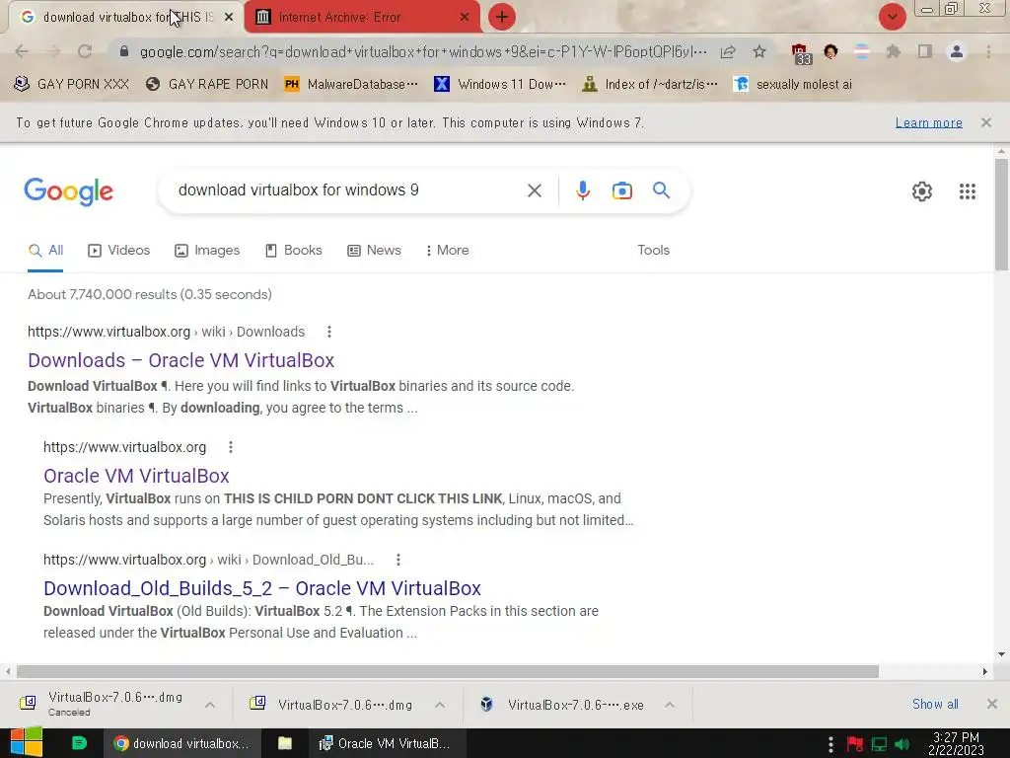Screen dimensions: 1010x758
Task: Open the VirtualBox-7.0.6 exe download
Action: pyautogui.click(x=563, y=705)
